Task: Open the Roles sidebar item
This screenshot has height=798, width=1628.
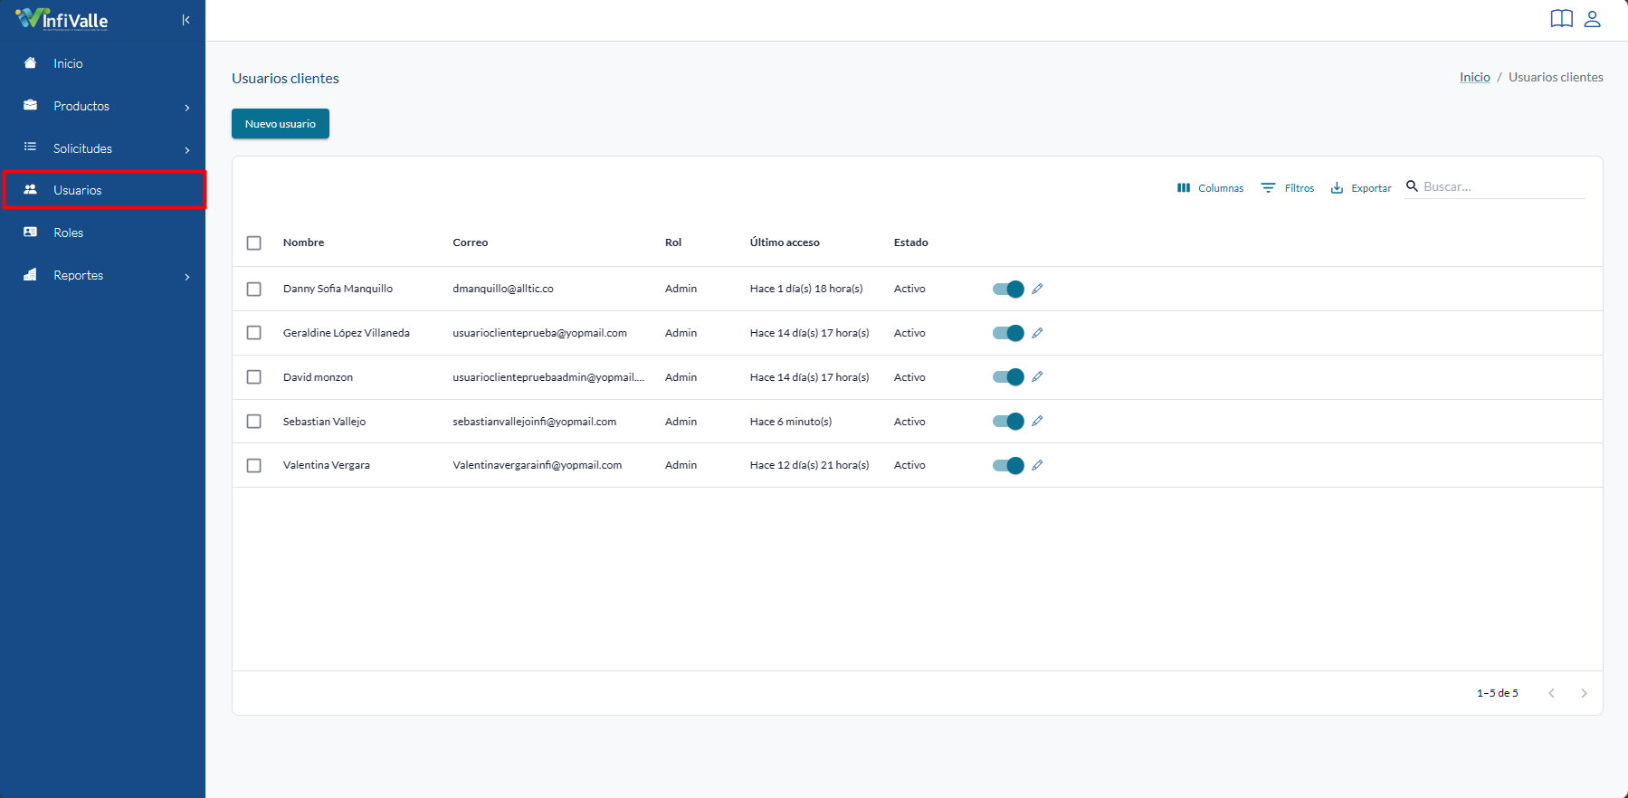Action: [103, 233]
